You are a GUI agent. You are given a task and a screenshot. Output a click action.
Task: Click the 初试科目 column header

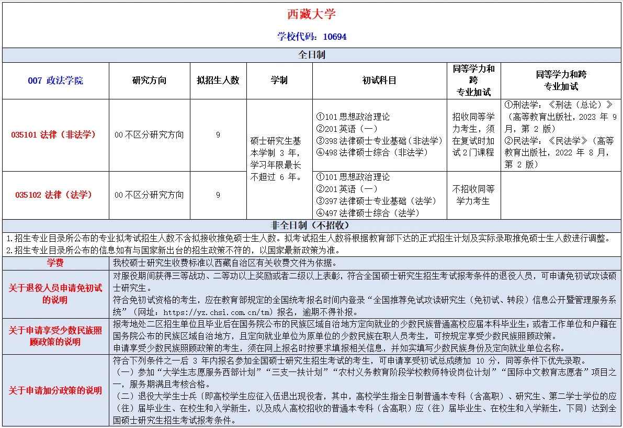pyautogui.click(x=379, y=80)
